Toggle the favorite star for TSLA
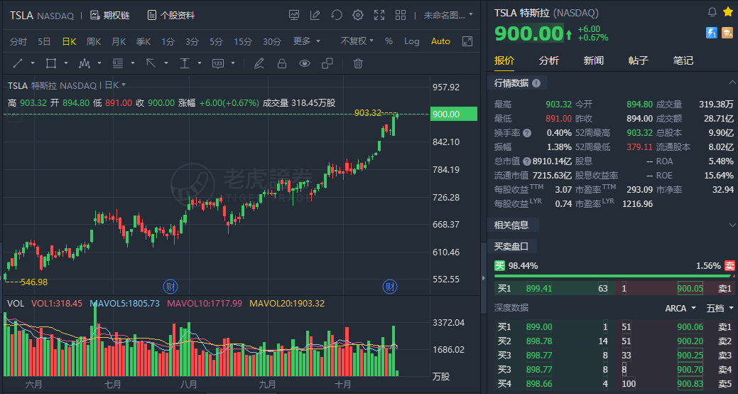Screen dimensions: 738x394 [727, 12]
